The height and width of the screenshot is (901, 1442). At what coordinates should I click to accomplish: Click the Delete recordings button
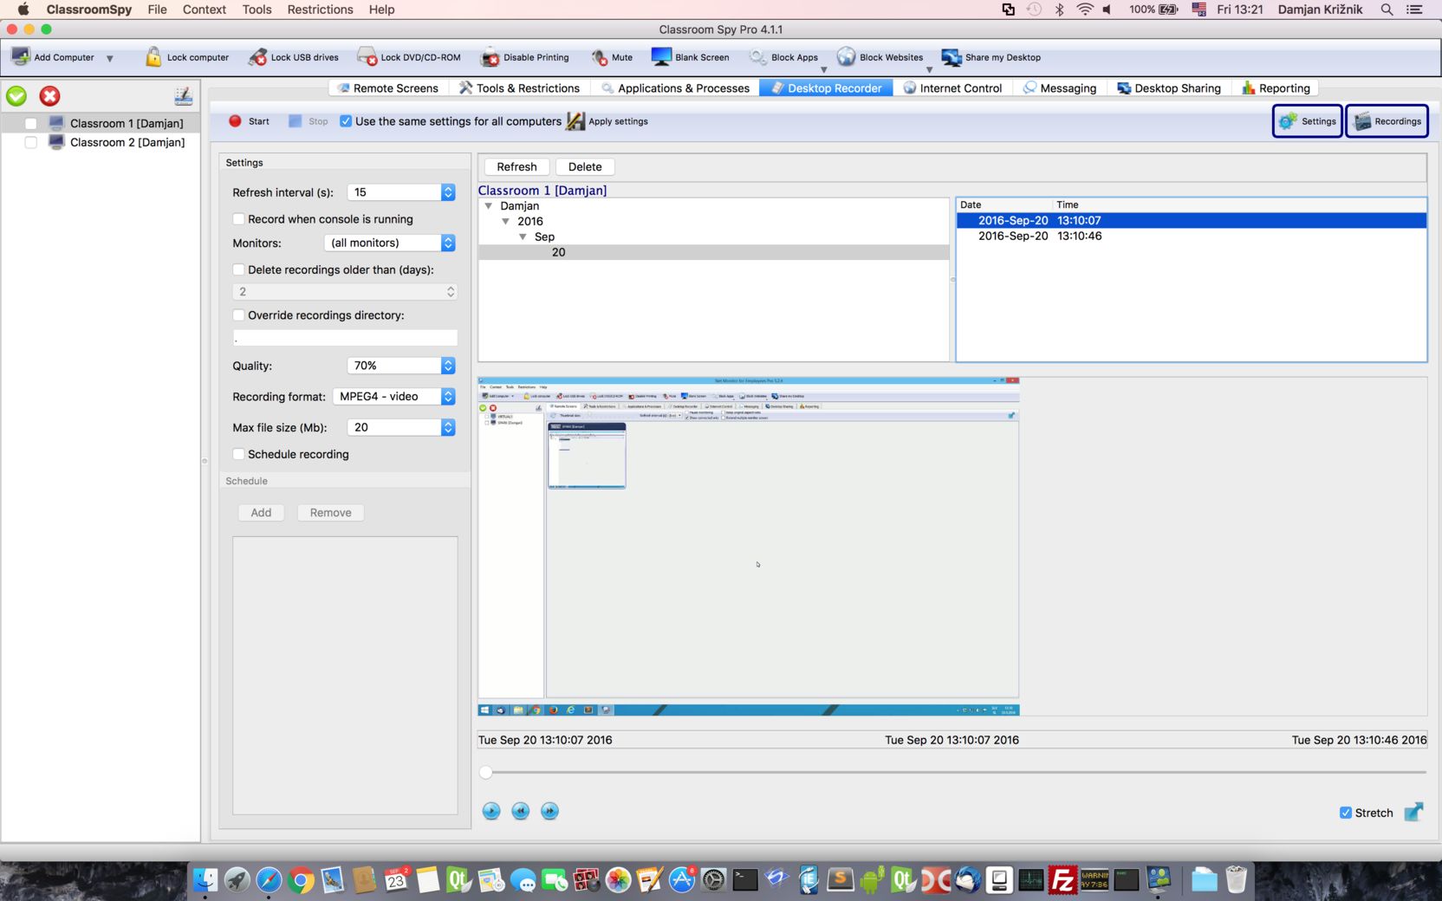tap(585, 167)
